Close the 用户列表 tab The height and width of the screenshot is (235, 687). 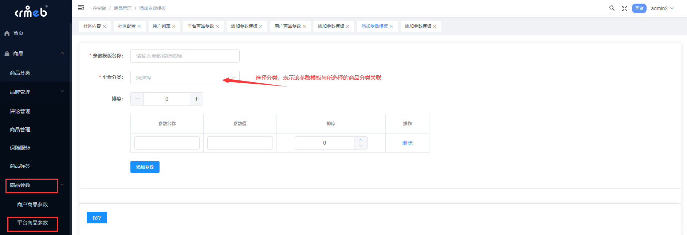(x=174, y=27)
